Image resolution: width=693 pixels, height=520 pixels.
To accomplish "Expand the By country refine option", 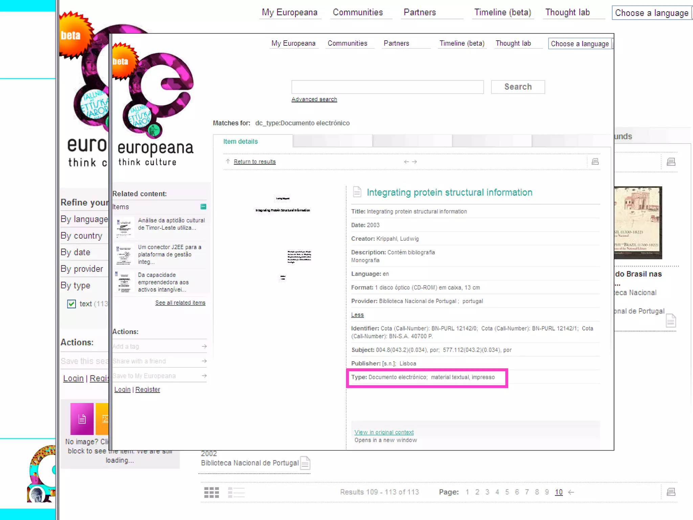I will pos(82,236).
